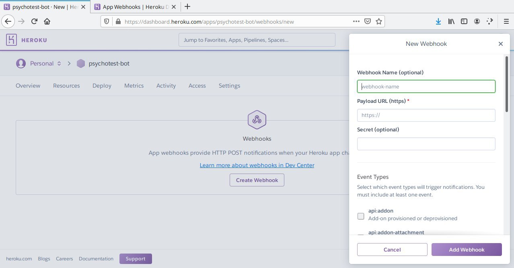Image resolution: width=514 pixels, height=268 pixels.
Task: Reload the current page
Action: tap(34, 21)
